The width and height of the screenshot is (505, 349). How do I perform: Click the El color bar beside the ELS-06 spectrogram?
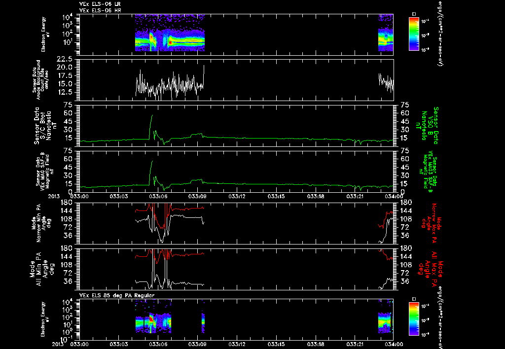point(414,34)
